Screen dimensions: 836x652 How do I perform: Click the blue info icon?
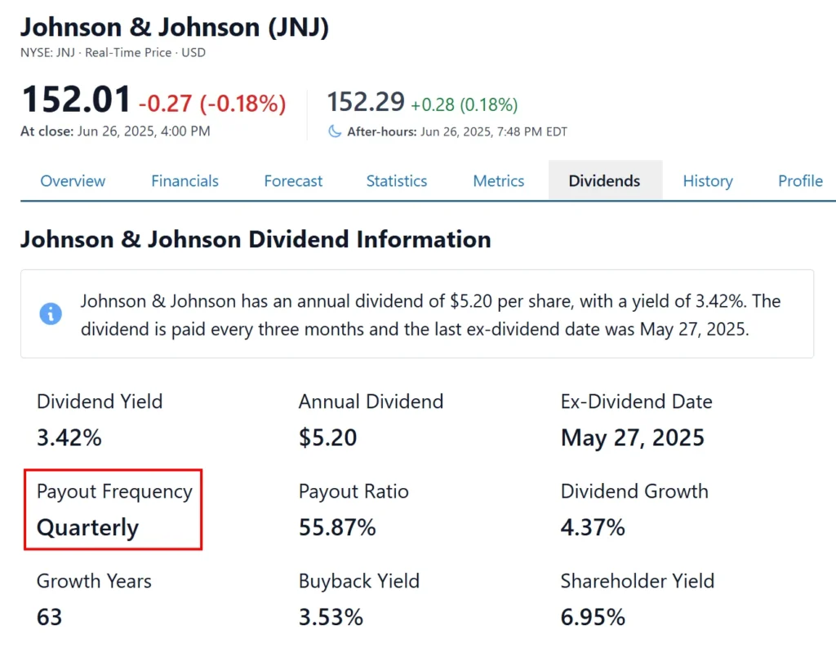[x=51, y=313]
